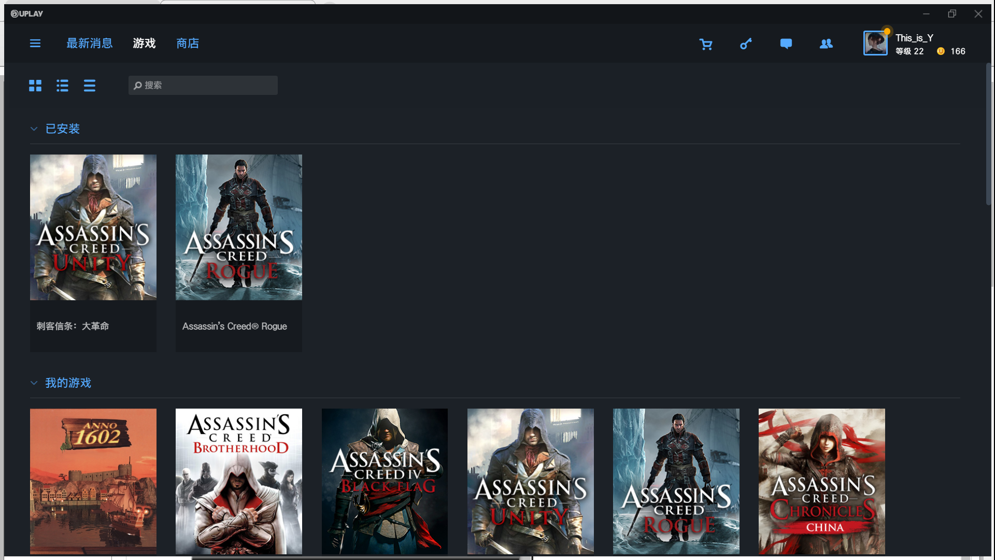This screenshot has width=995, height=560.
Task: Open the chat messages icon
Action: point(786,44)
